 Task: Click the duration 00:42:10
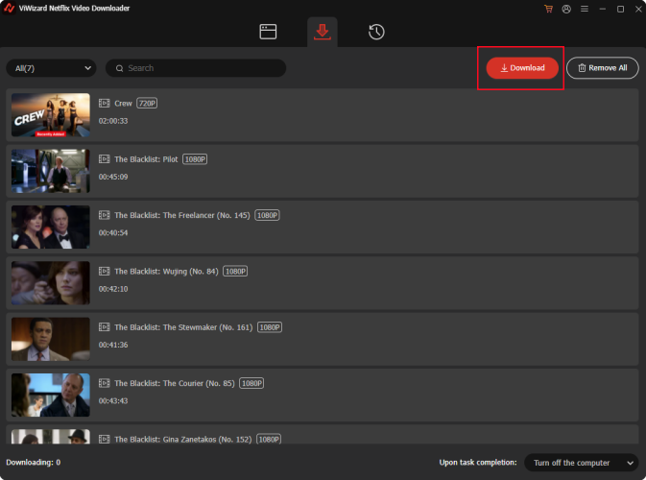click(113, 289)
